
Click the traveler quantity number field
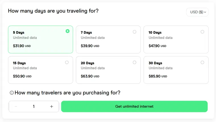34,106
